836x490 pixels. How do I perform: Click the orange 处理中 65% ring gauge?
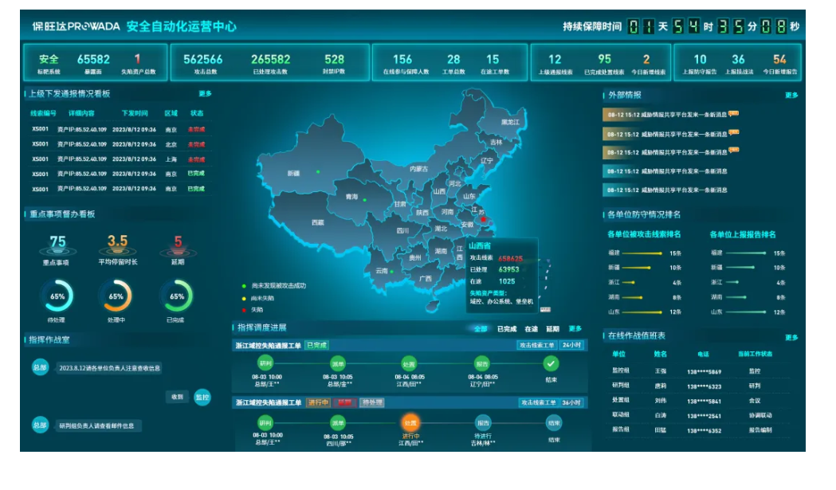coord(116,296)
